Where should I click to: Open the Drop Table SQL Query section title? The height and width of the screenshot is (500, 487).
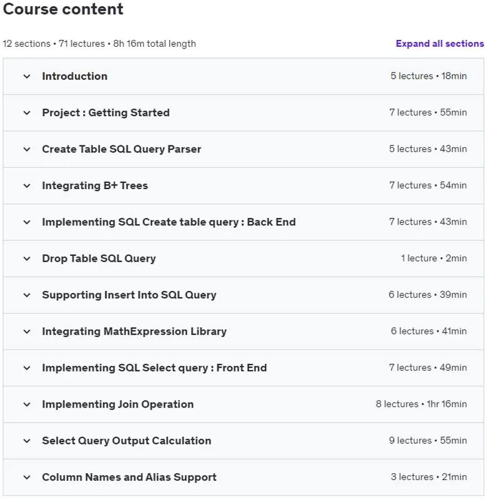pyautogui.click(x=99, y=258)
